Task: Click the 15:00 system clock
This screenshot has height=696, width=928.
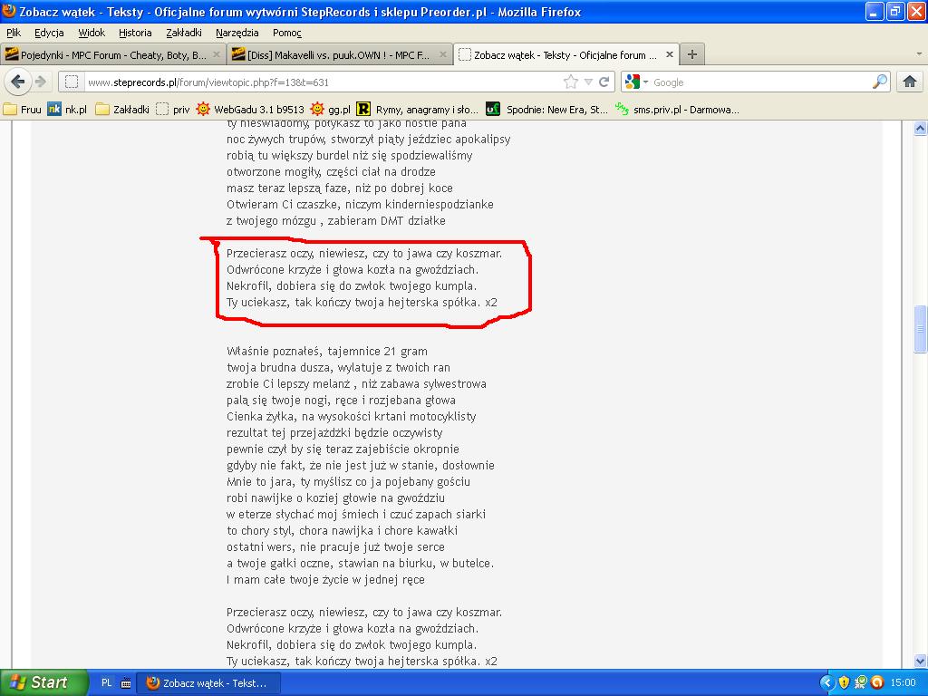Action: pyautogui.click(x=903, y=682)
